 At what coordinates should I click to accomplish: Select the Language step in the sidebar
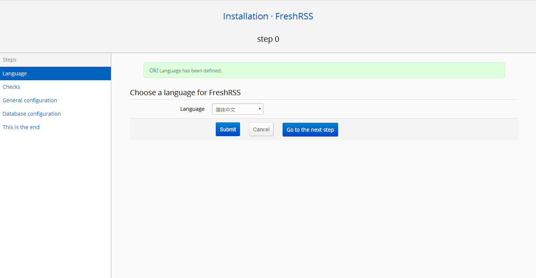pos(55,74)
